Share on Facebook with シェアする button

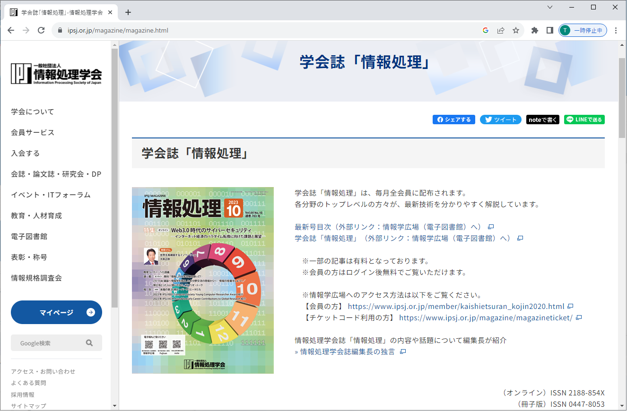coord(454,120)
